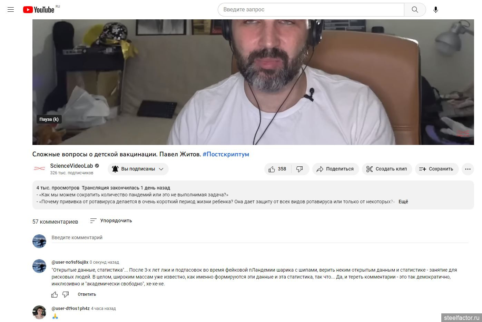The width and height of the screenshot is (482, 322).
Task: Click Создать клип button
Action: click(x=387, y=169)
